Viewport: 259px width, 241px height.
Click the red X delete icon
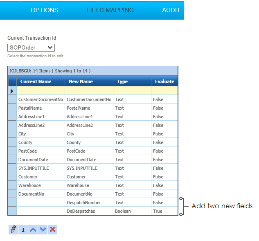[x=52, y=230]
